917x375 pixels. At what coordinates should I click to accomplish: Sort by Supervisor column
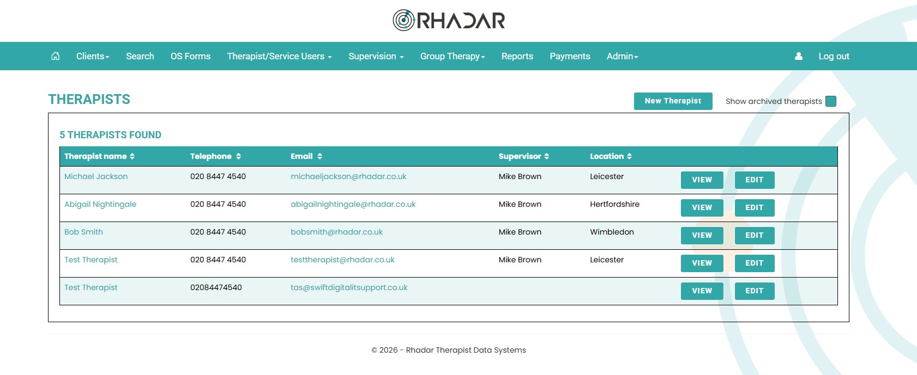tap(524, 156)
